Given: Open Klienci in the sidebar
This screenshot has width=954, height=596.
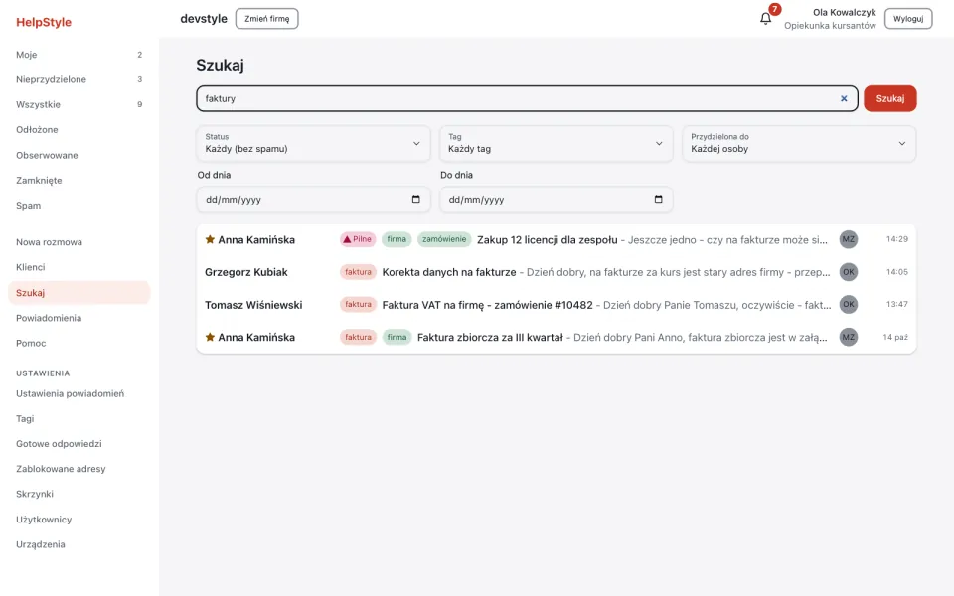Looking at the screenshot, I should point(79,267).
